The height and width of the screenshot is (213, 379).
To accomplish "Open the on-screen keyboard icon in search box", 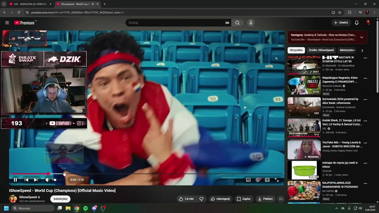I will point(227,23).
